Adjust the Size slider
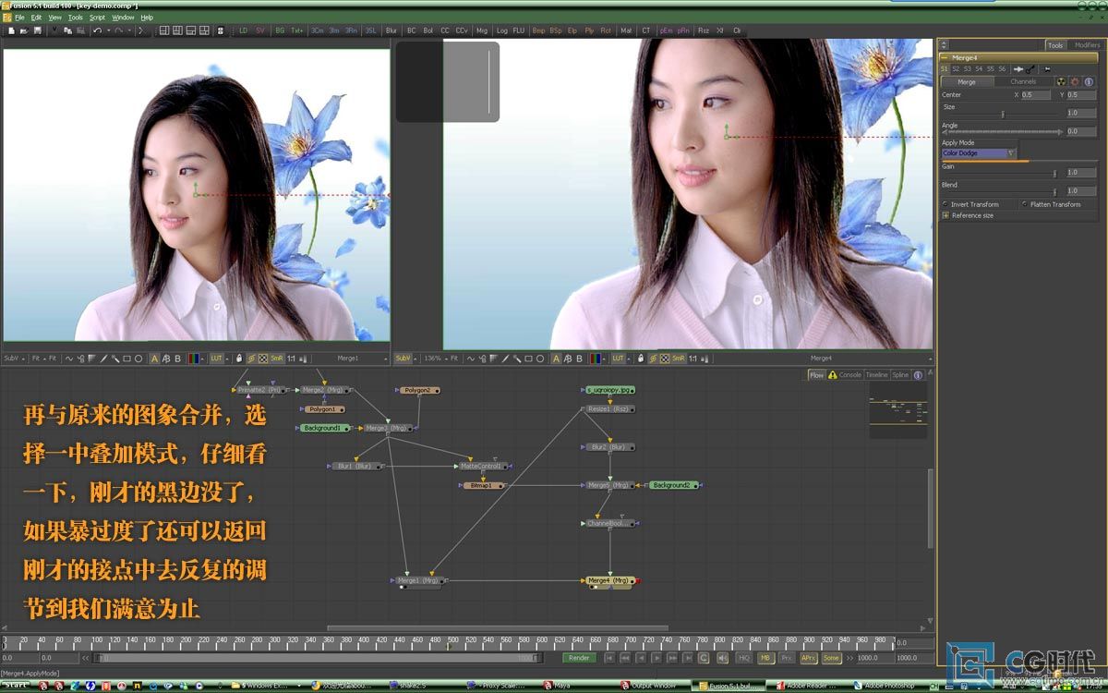Image resolution: width=1108 pixels, height=693 pixels. pyautogui.click(x=1003, y=114)
